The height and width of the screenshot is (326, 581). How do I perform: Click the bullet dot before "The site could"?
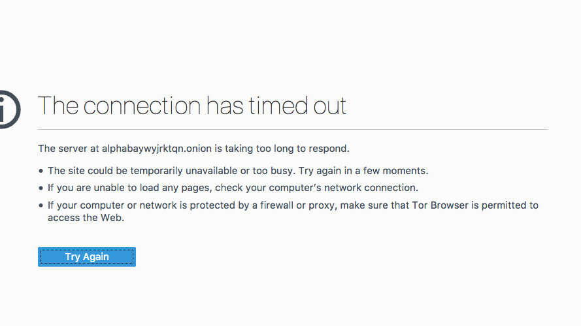coord(41,171)
